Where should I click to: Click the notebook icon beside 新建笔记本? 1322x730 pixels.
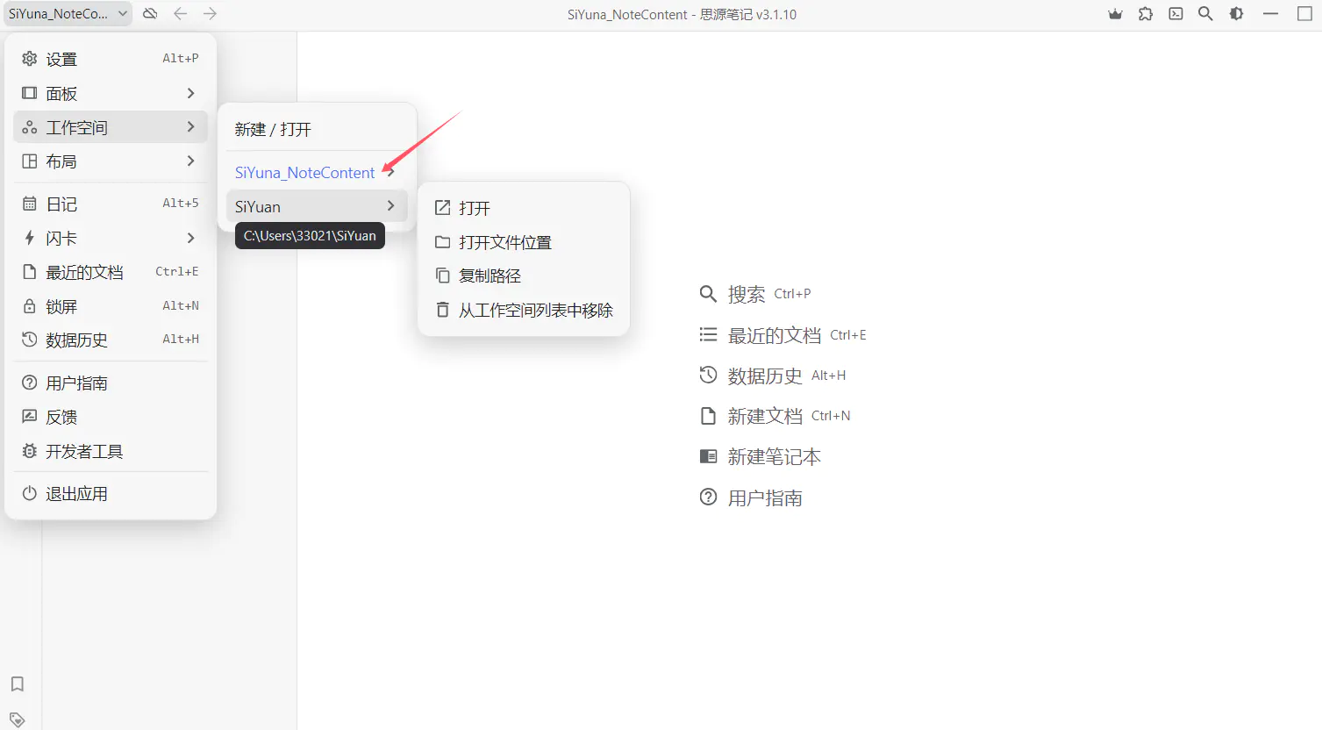[x=708, y=456]
